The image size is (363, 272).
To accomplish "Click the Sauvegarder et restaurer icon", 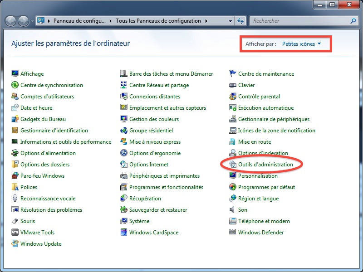I will click(x=123, y=209).
